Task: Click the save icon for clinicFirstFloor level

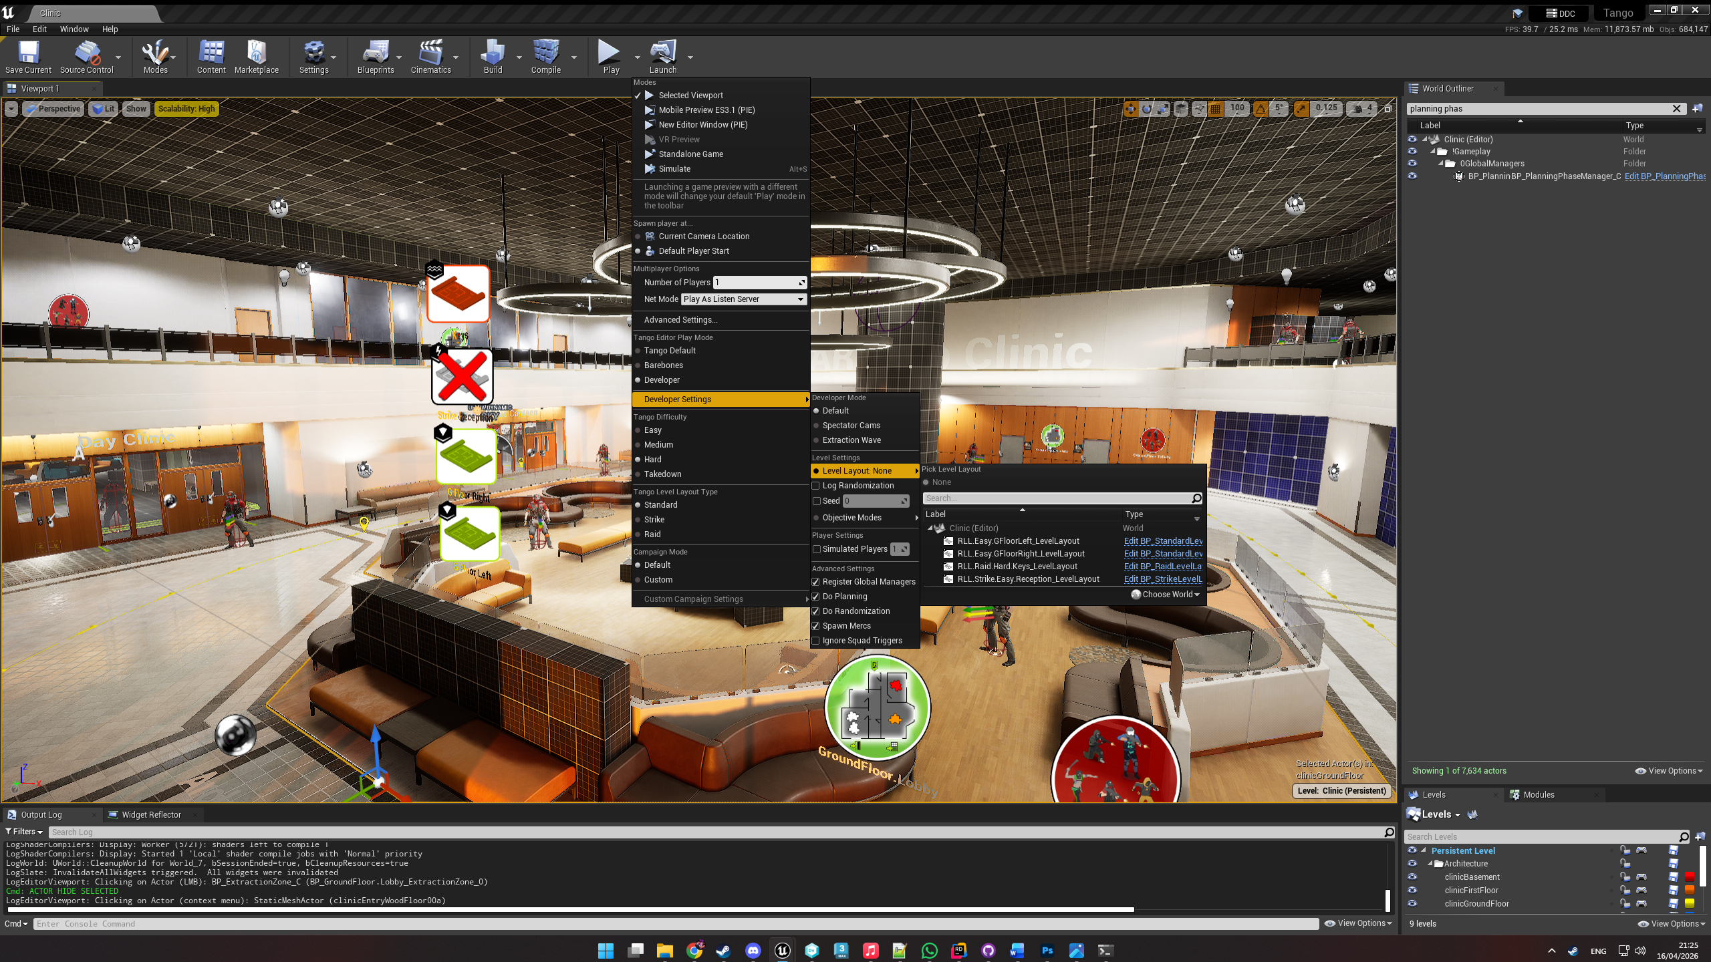Action: [x=1673, y=890]
